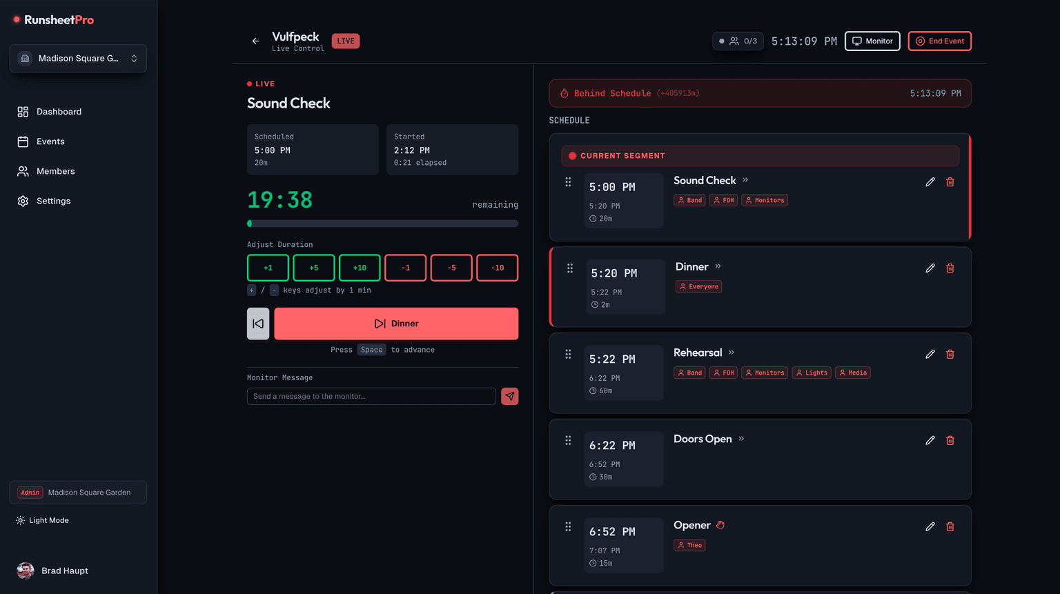Image resolution: width=1060 pixels, height=594 pixels.
Task: Click the RunsheetPro logo
Action: (x=53, y=20)
